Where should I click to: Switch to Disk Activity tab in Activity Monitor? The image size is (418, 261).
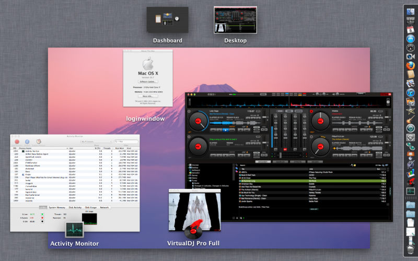(75, 207)
